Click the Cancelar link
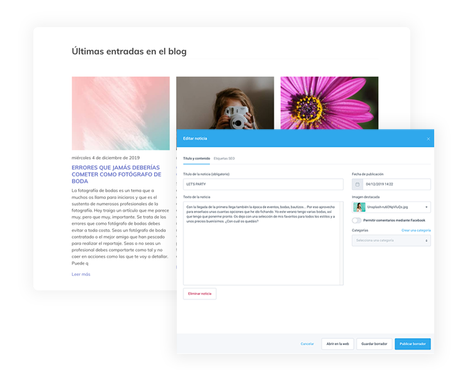This screenshot has height=376, width=465. click(x=307, y=344)
